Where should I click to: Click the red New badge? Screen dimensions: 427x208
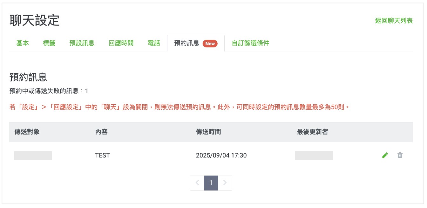210,44
